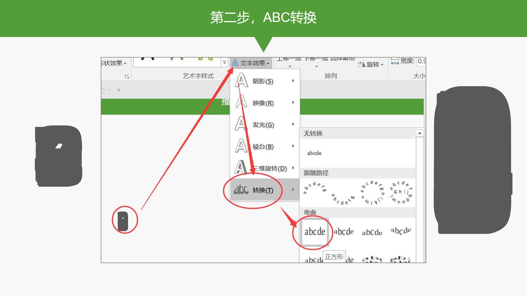The image size is (527, 296).
Task: Click the abc 转换(T) transform icon
Action: (x=241, y=190)
